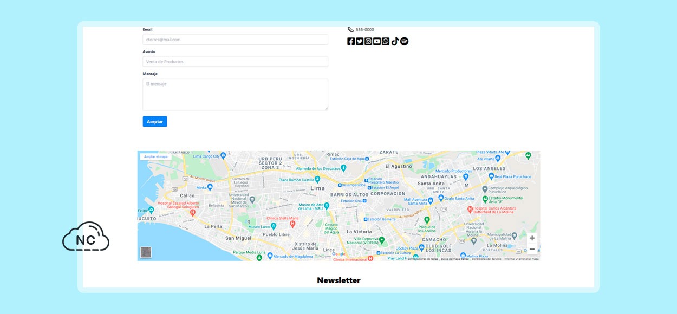Open the Spotify social icon
This screenshot has height=314, width=677.
[x=404, y=41]
